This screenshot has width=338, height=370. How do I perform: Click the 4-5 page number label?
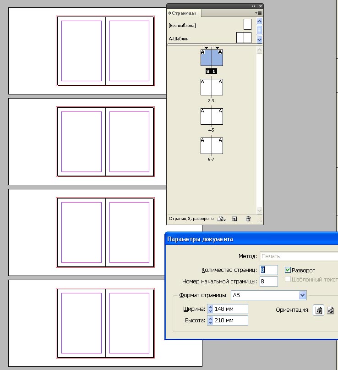[x=211, y=130]
